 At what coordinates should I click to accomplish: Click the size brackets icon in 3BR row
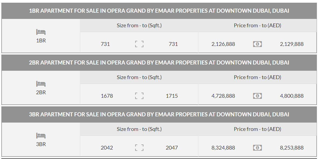139,148
